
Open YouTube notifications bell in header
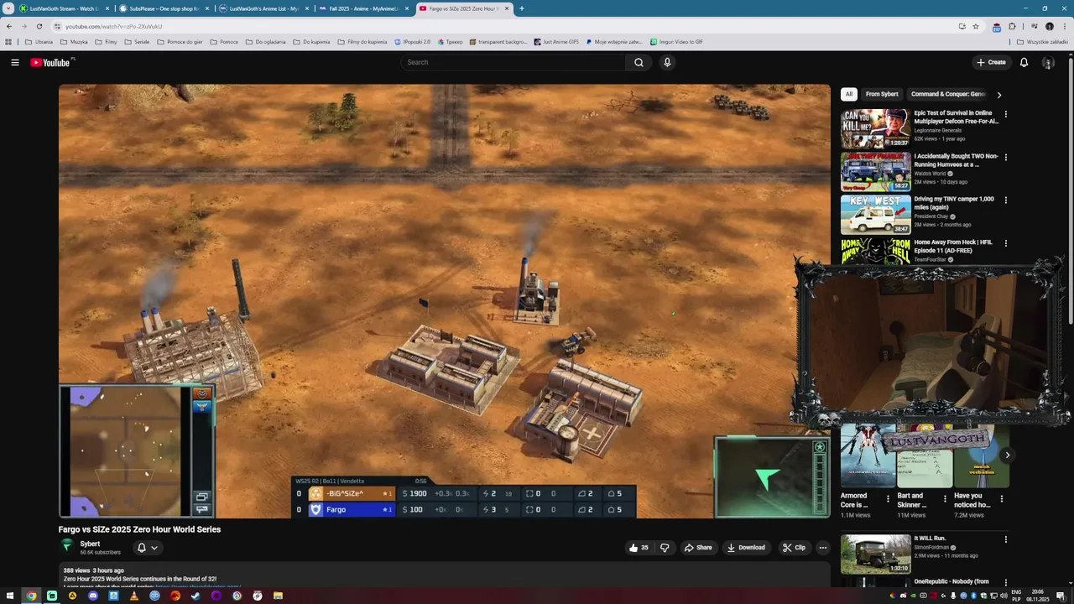point(1024,62)
